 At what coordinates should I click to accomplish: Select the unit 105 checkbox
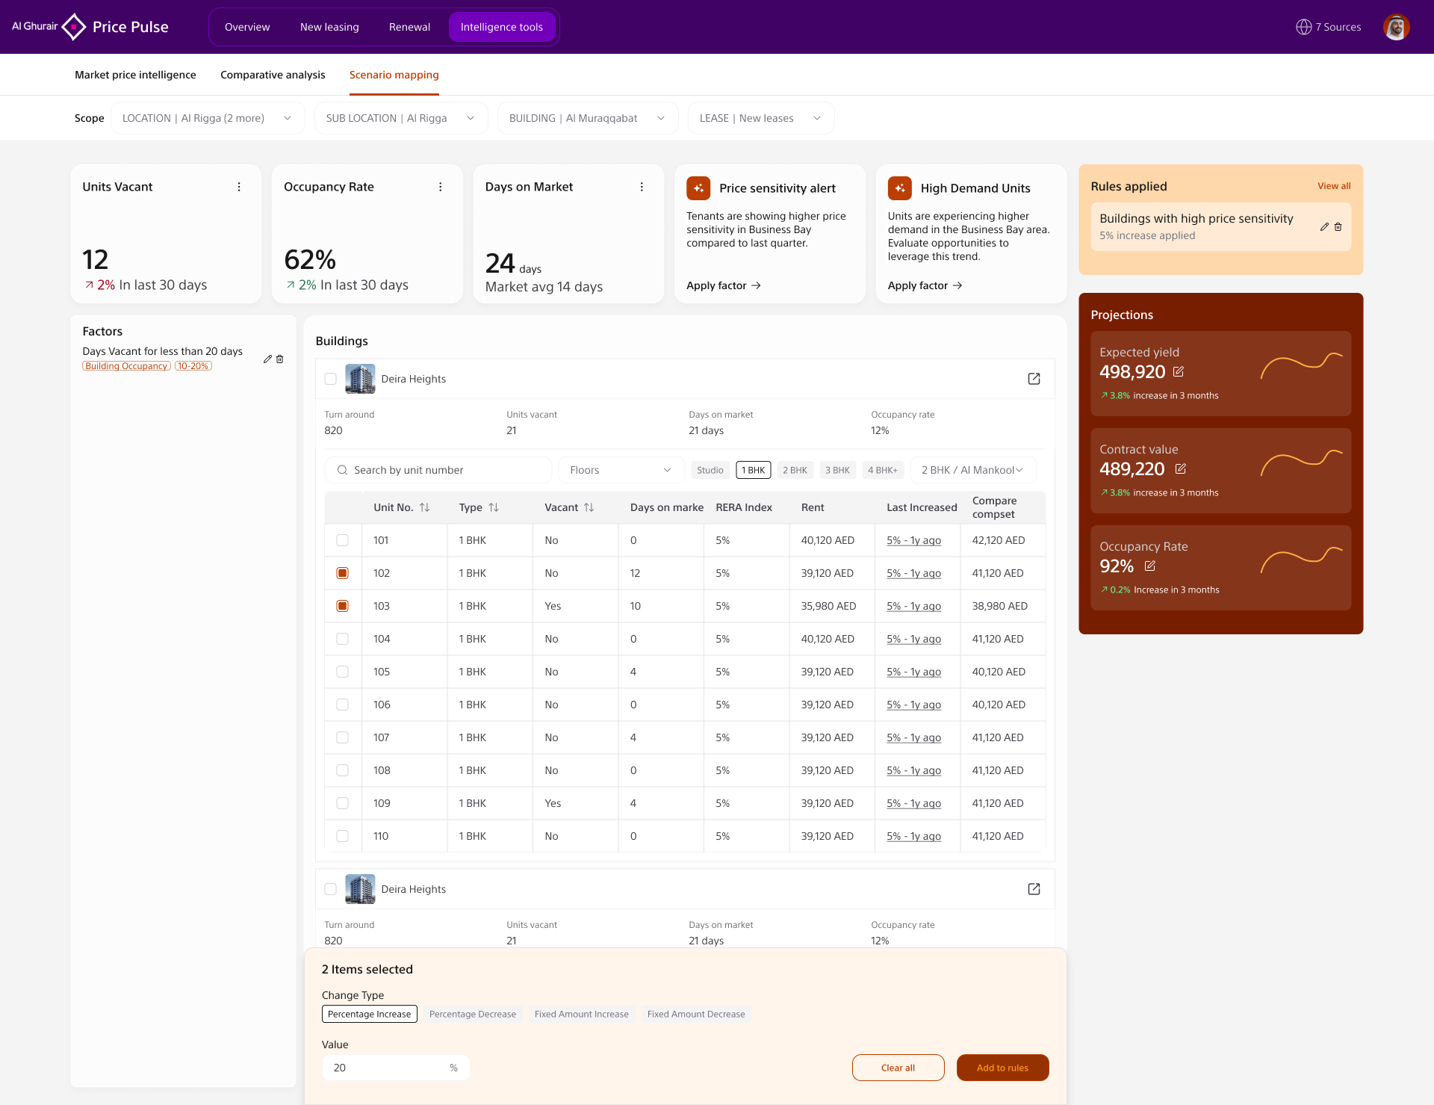tap(342, 672)
